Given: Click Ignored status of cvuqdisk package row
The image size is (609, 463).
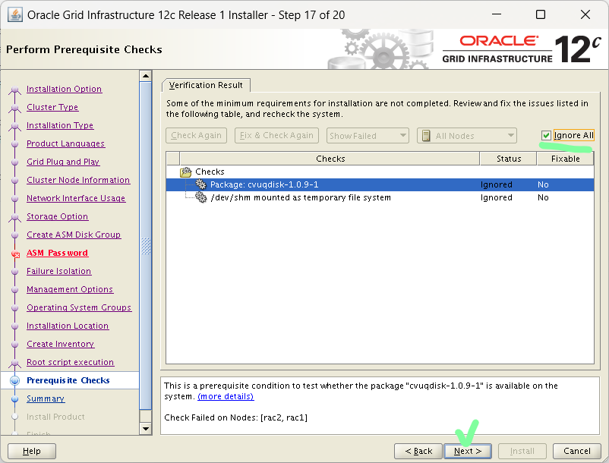Looking at the screenshot, I should point(497,184).
